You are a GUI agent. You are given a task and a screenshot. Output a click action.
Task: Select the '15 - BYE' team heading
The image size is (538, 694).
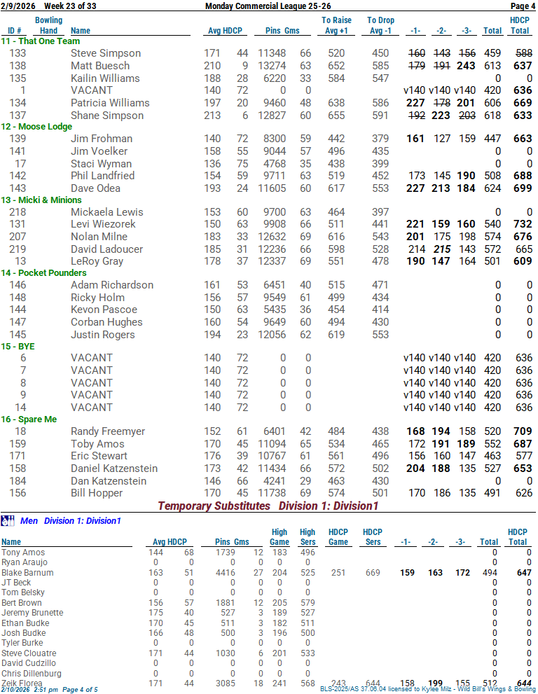[x=18, y=347]
